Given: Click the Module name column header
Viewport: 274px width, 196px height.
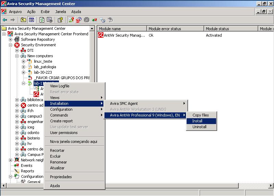Looking at the screenshot, I should tap(122, 29).
